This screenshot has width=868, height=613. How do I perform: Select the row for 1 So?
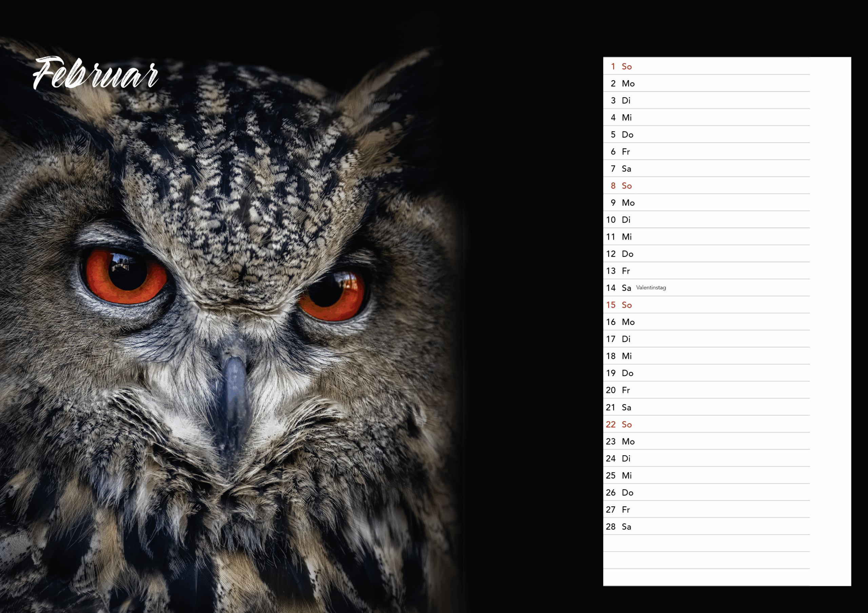point(706,66)
